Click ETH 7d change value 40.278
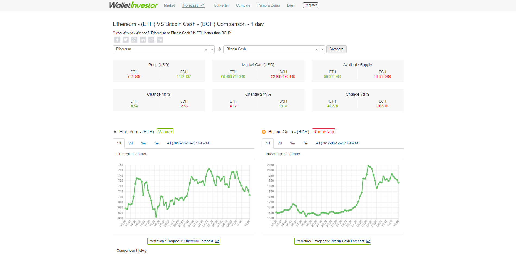This screenshot has height=255, width=516. pos(333,106)
